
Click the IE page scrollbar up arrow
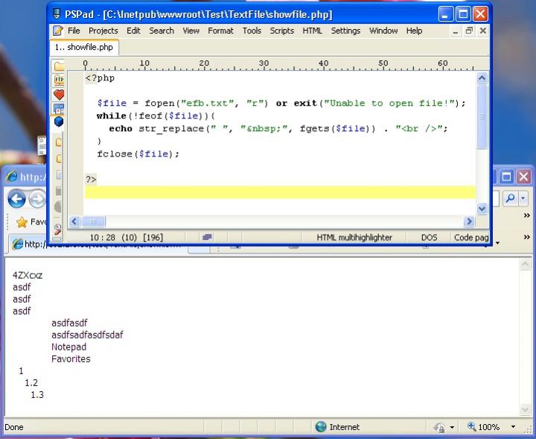(525, 264)
